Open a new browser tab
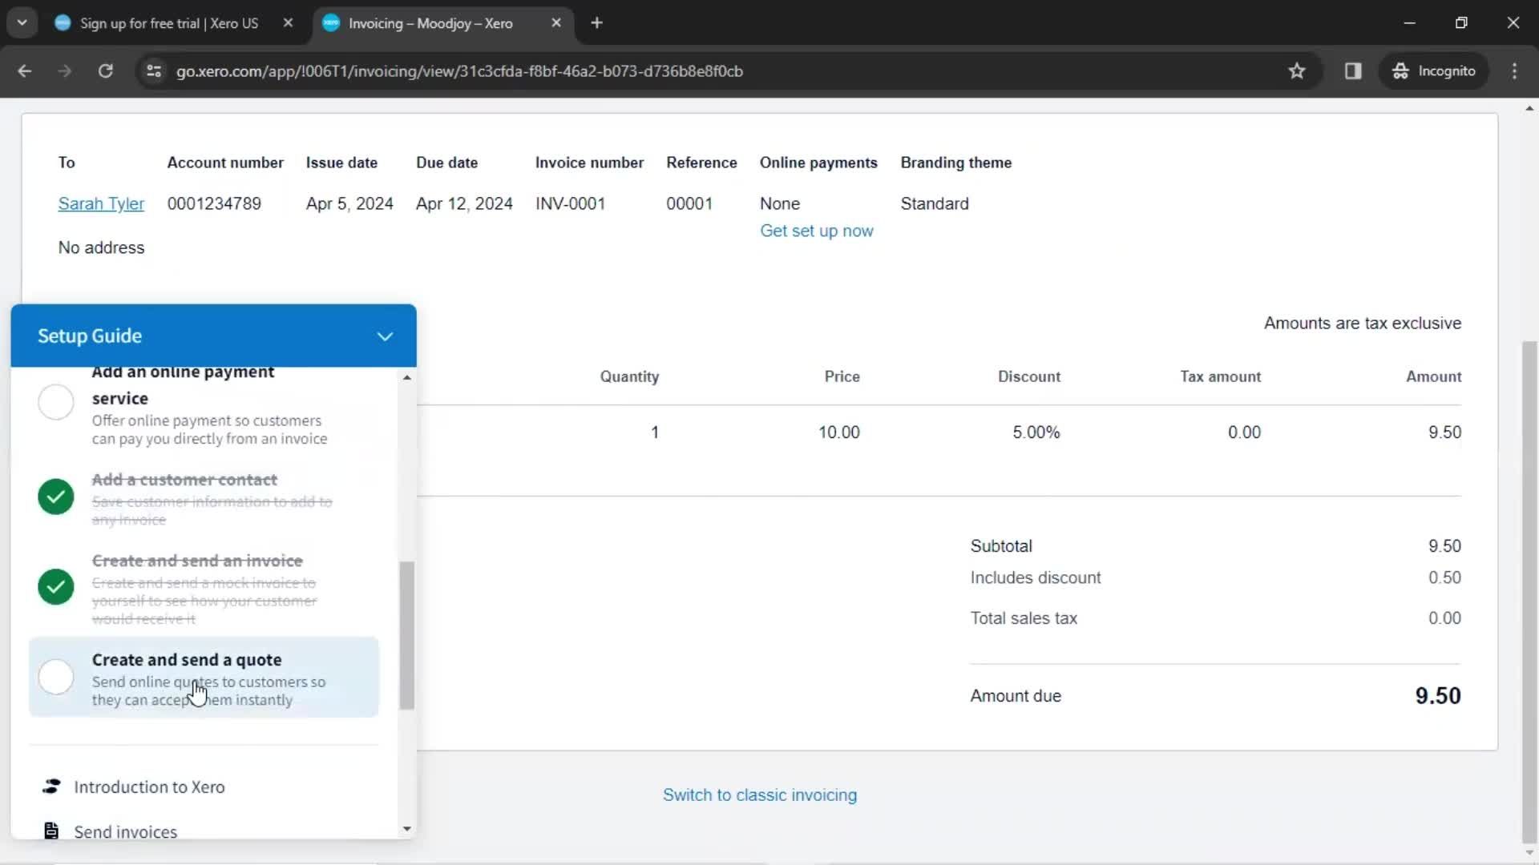The width and height of the screenshot is (1539, 865). [596, 23]
